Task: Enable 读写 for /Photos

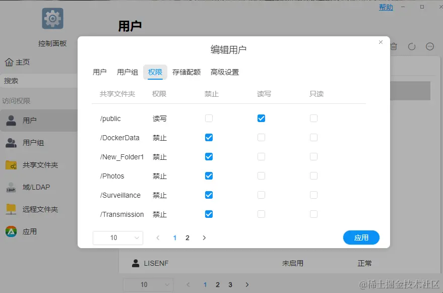Action: click(x=262, y=176)
